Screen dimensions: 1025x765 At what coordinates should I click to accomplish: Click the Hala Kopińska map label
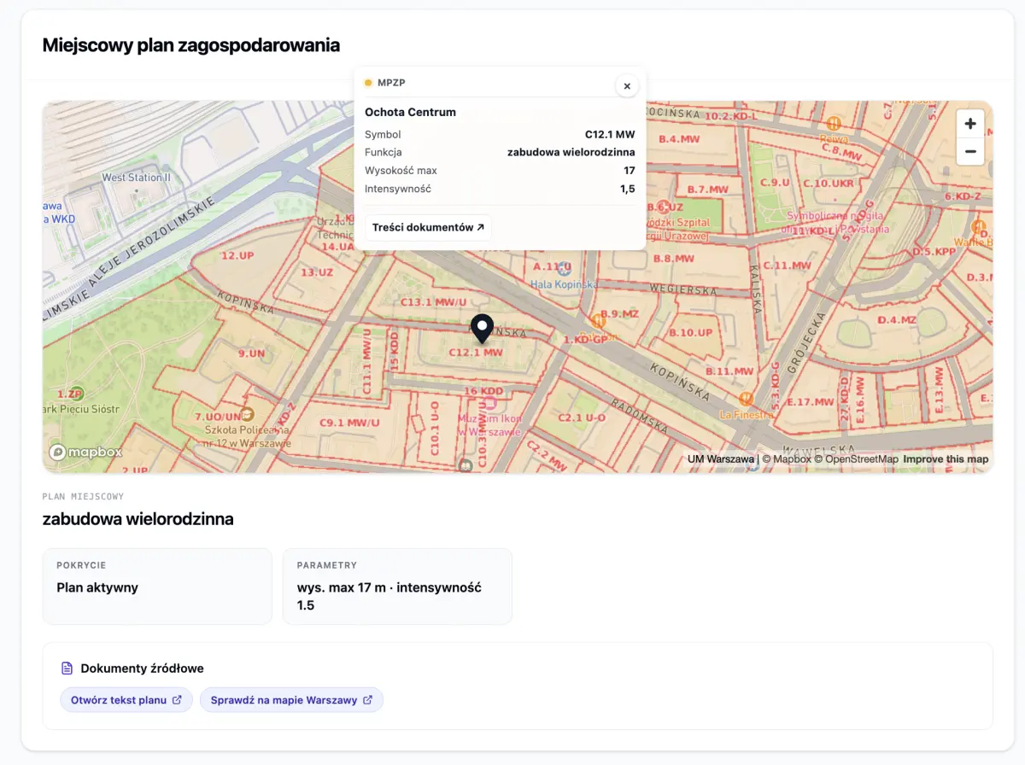pos(564,284)
